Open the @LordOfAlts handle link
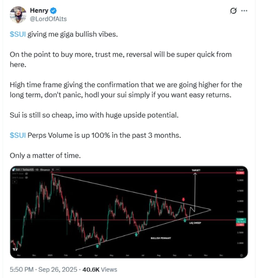The width and height of the screenshot is (258, 278). point(48,19)
